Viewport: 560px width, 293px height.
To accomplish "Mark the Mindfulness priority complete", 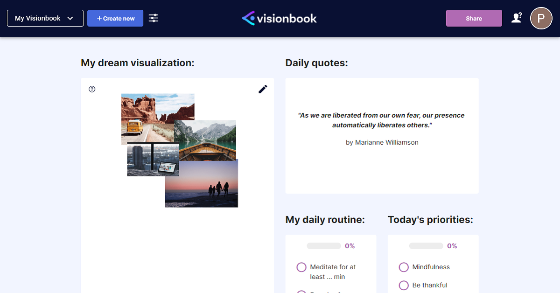I will [403, 267].
